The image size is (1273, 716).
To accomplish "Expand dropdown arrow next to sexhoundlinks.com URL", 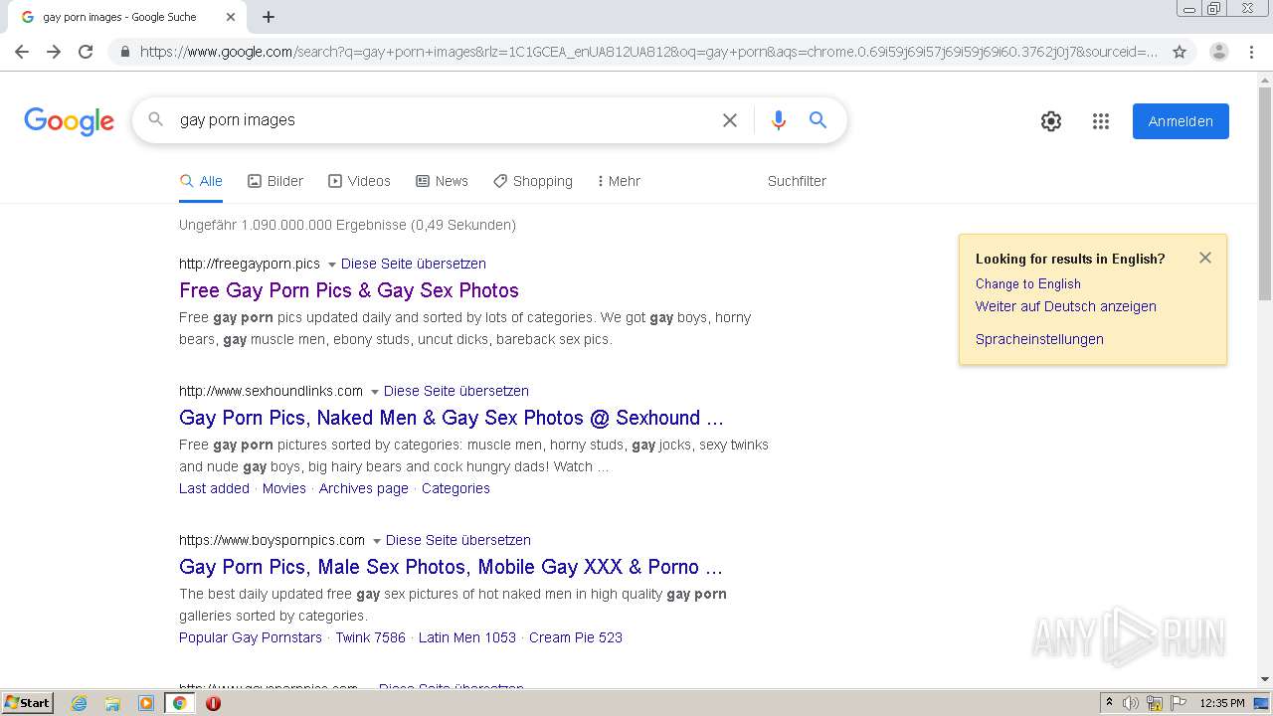I will (374, 392).
